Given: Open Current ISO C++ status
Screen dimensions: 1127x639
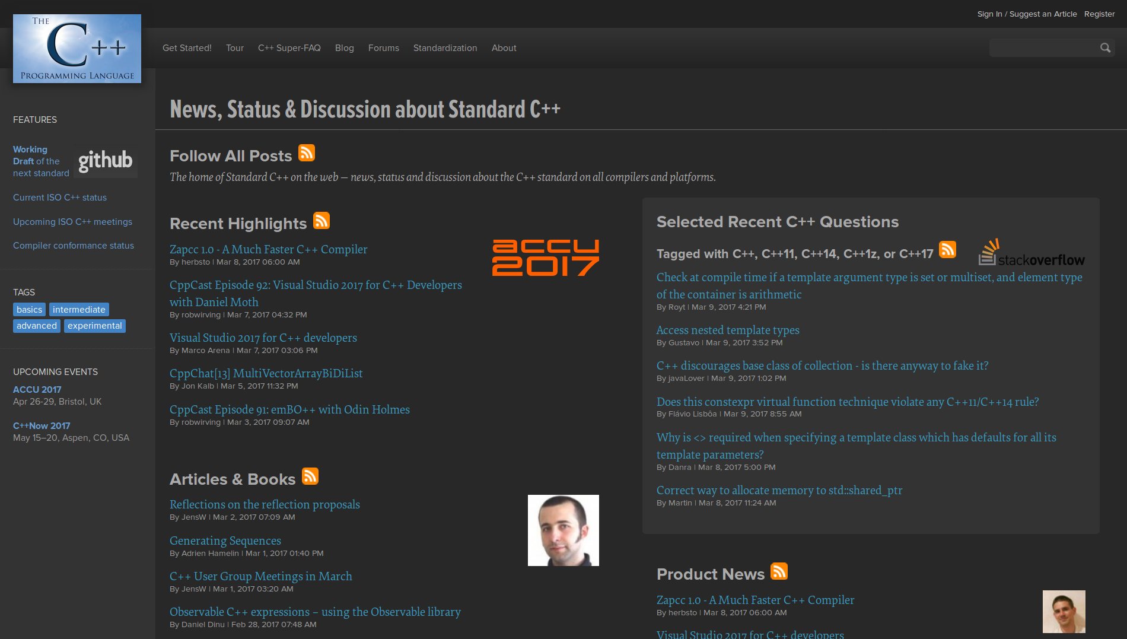Looking at the screenshot, I should pos(60,198).
